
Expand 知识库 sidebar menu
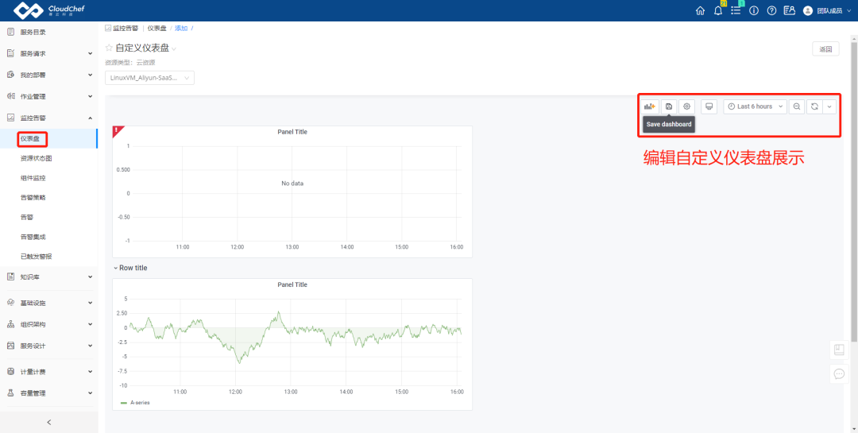click(48, 277)
